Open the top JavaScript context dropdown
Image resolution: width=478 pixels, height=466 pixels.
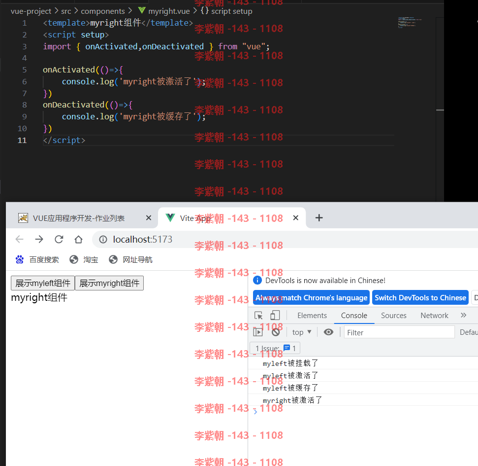301,332
